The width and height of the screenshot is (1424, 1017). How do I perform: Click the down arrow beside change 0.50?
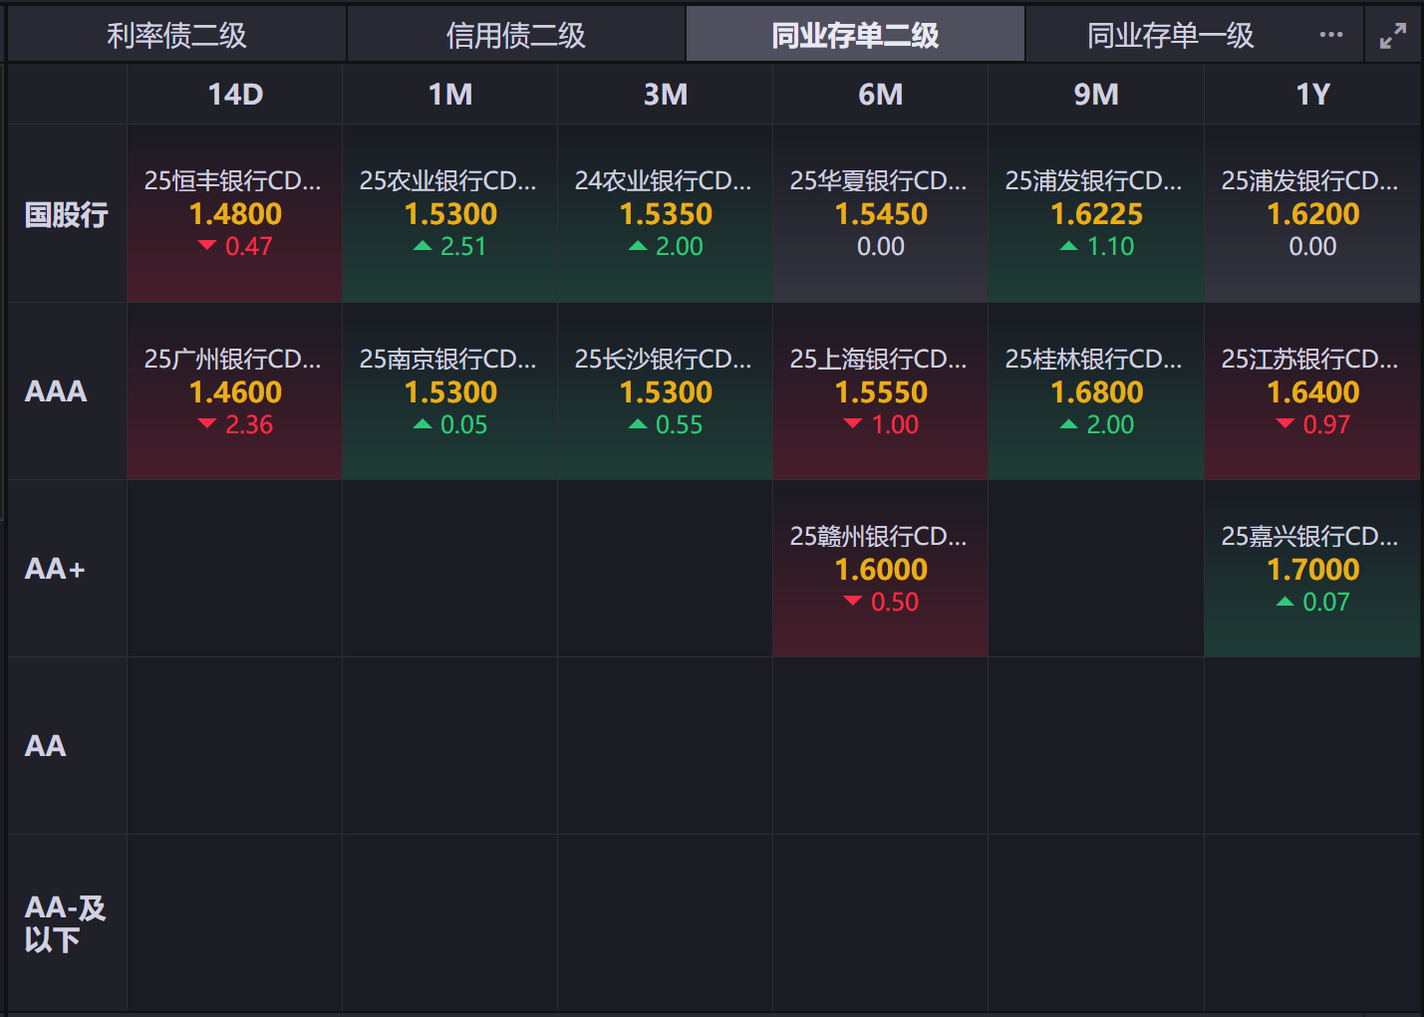pos(853,601)
